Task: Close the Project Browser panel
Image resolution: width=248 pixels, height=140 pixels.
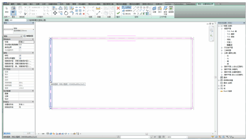Action: click(x=244, y=23)
